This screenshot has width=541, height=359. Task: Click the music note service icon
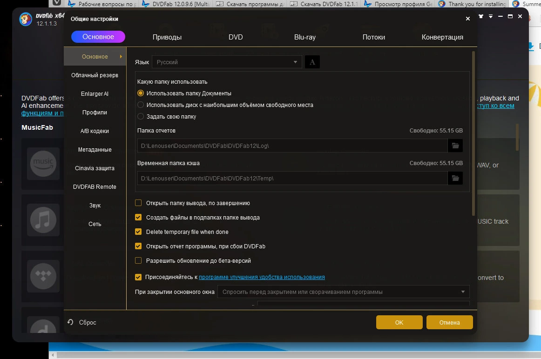(43, 220)
